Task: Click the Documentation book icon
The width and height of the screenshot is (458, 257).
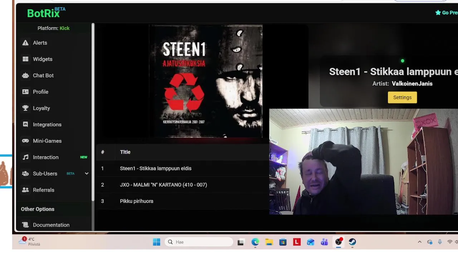Action: point(25,225)
